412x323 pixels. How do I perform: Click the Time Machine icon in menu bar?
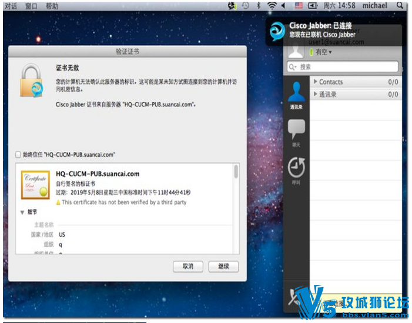pyautogui.click(x=246, y=5)
